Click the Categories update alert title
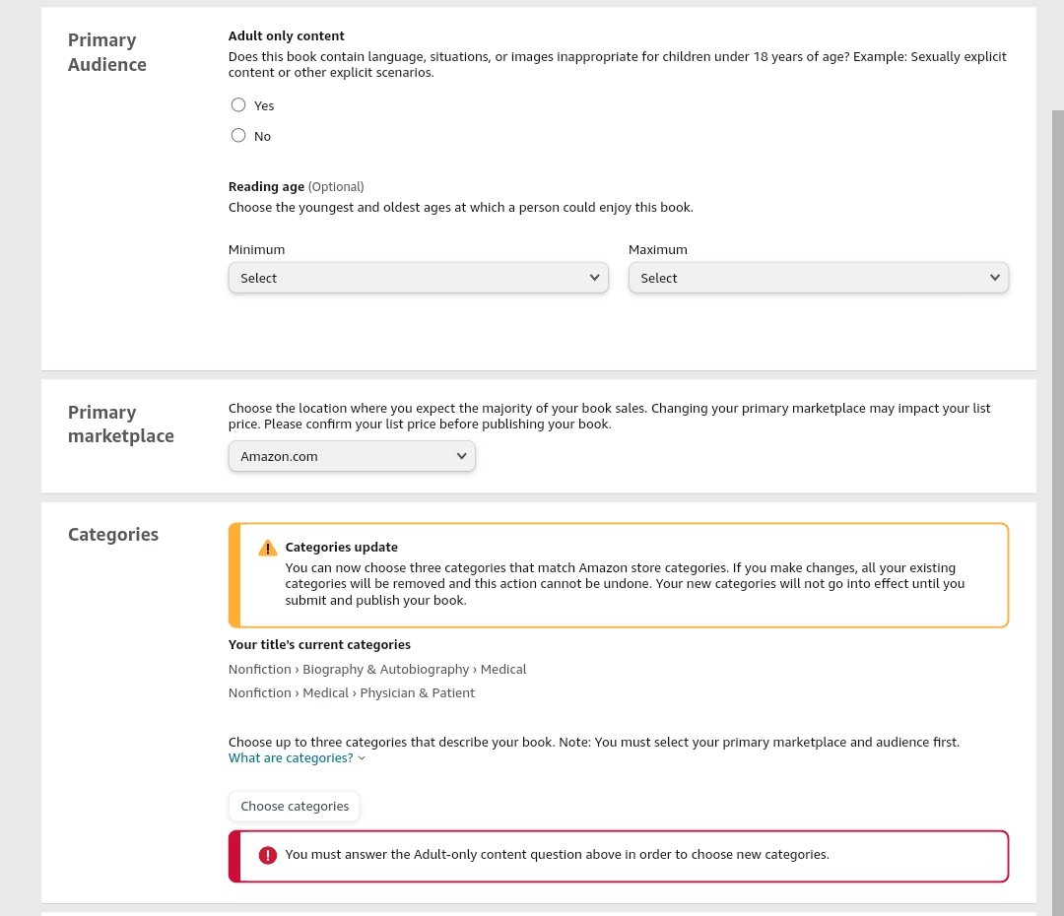The image size is (1064, 916). 341,547
